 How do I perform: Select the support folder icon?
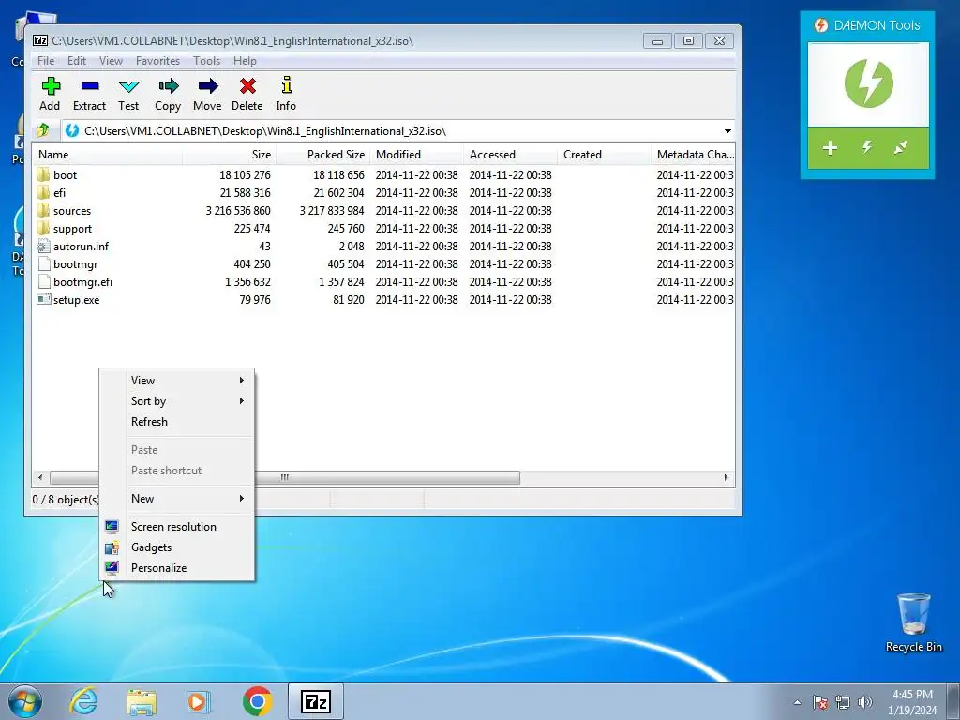(x=43, y=228)
